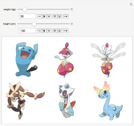Image resolution: width=134 pixels, height=126 pixels.
Task: Slow down height animation with double down arrows
Action: [x=60, y=31]
